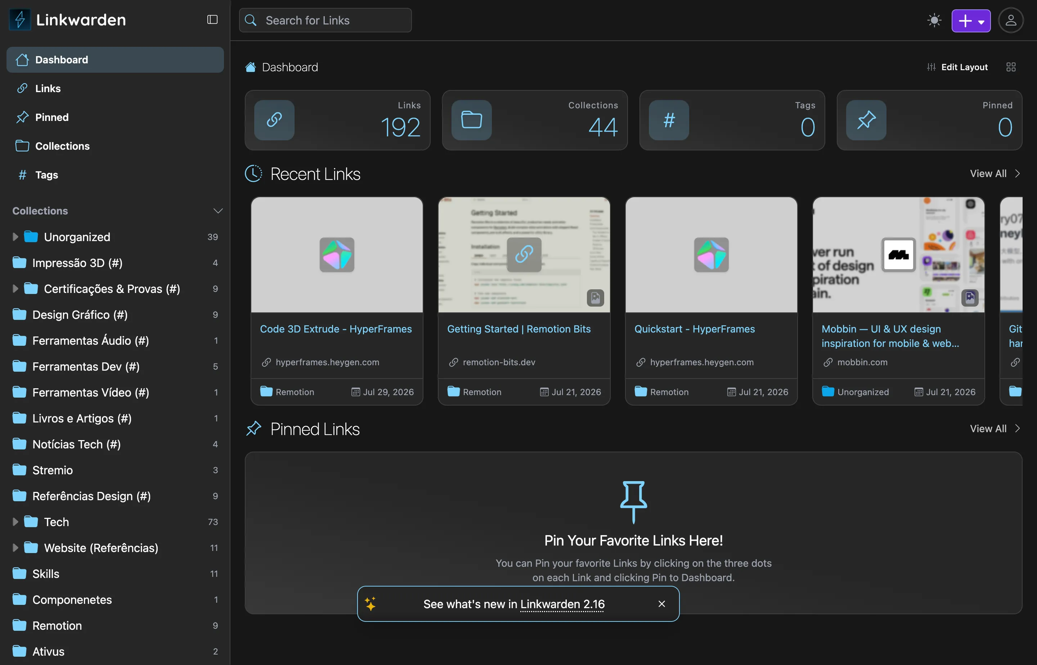Open Links in the sidebar
Screen dimensions: 1037x665
(115, 89)
